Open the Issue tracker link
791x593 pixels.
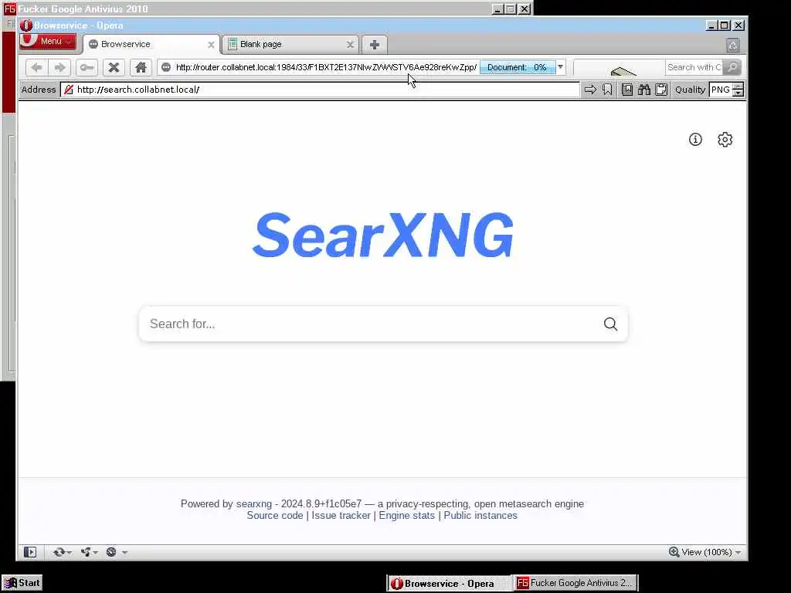click(341, 515)
